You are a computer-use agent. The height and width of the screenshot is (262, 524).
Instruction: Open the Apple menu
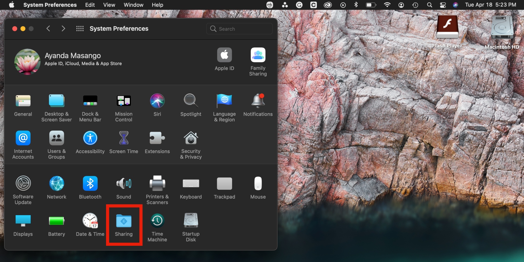[12, 5]
